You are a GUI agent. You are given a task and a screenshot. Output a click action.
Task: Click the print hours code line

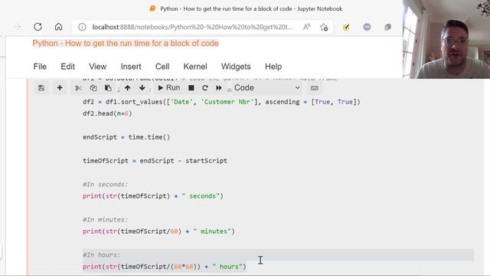165,267
